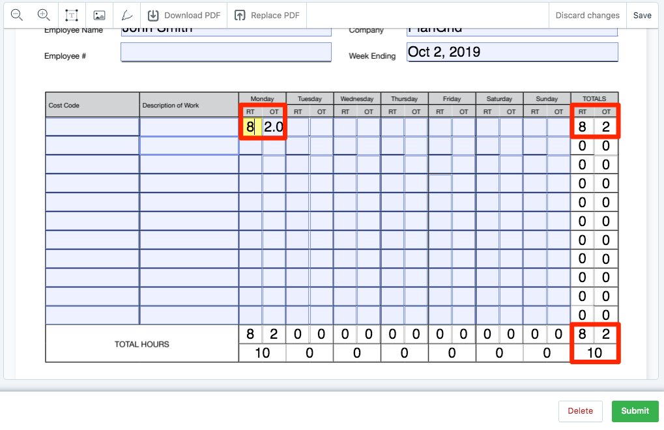This screenshot has height=430, width=664.
Task: Click first row Sunday OT cell
Action: click(x=558, y=127)
